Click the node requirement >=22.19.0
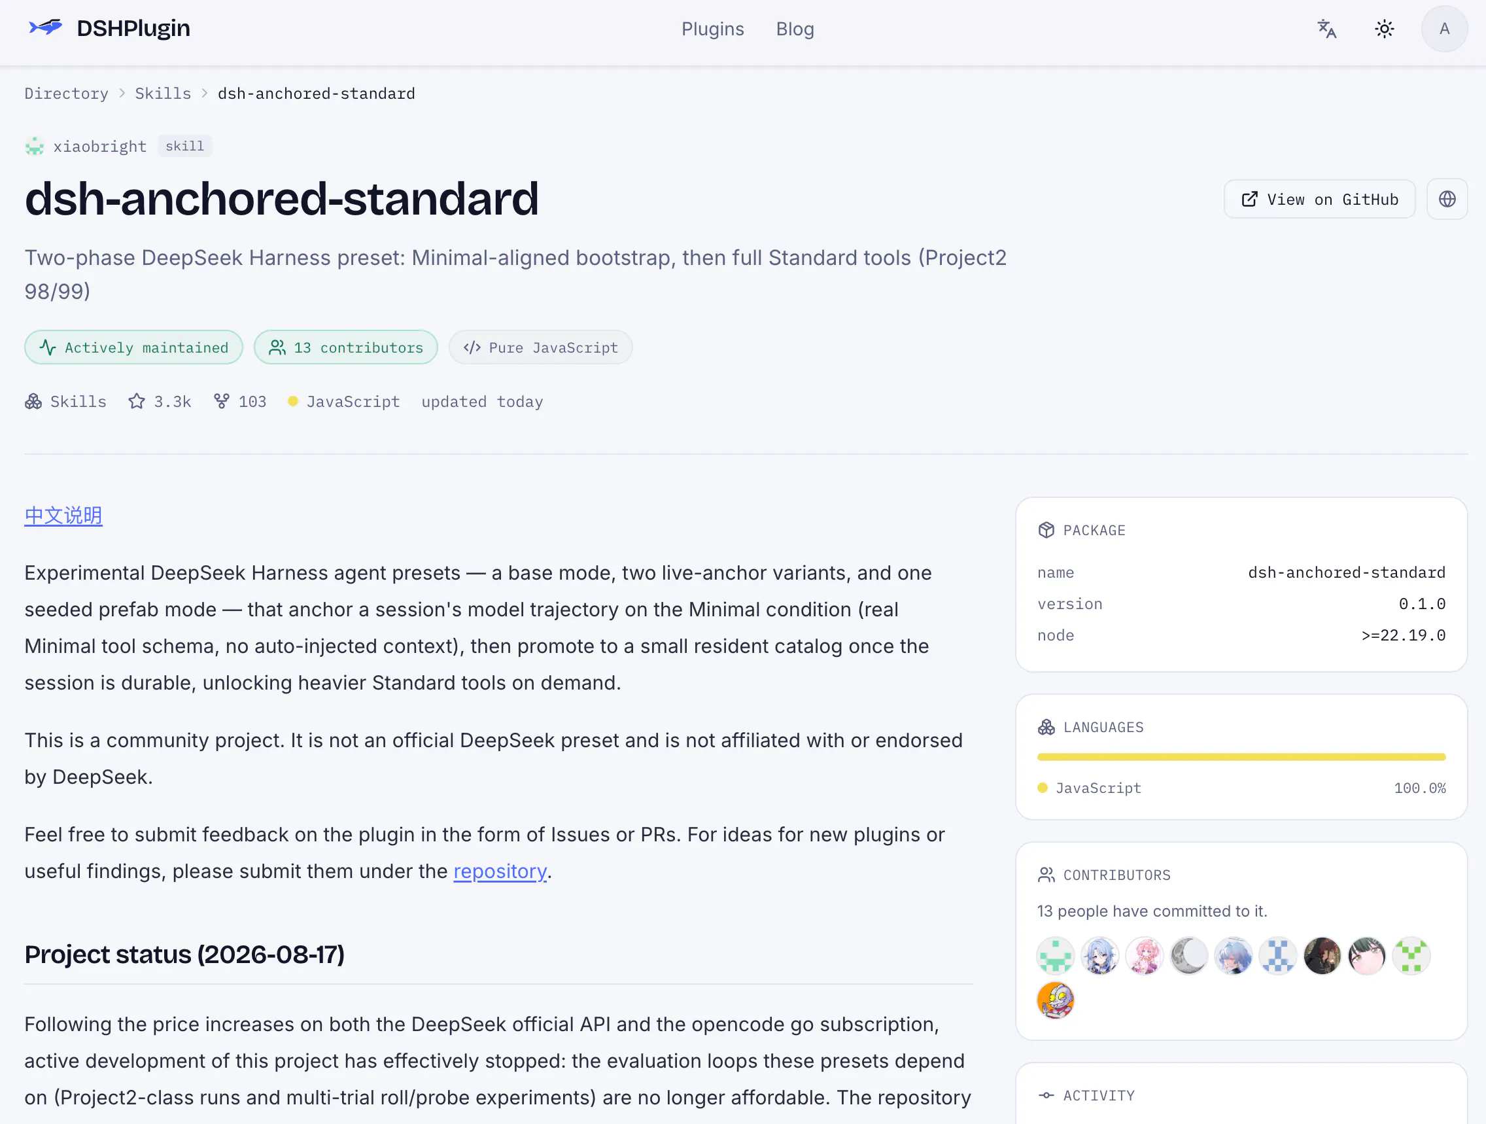1486x1124 pixels. tap(1404, 635)
